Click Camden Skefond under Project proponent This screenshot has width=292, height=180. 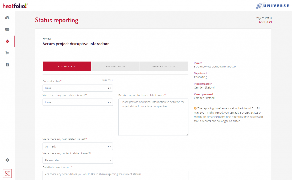point(204,98)
